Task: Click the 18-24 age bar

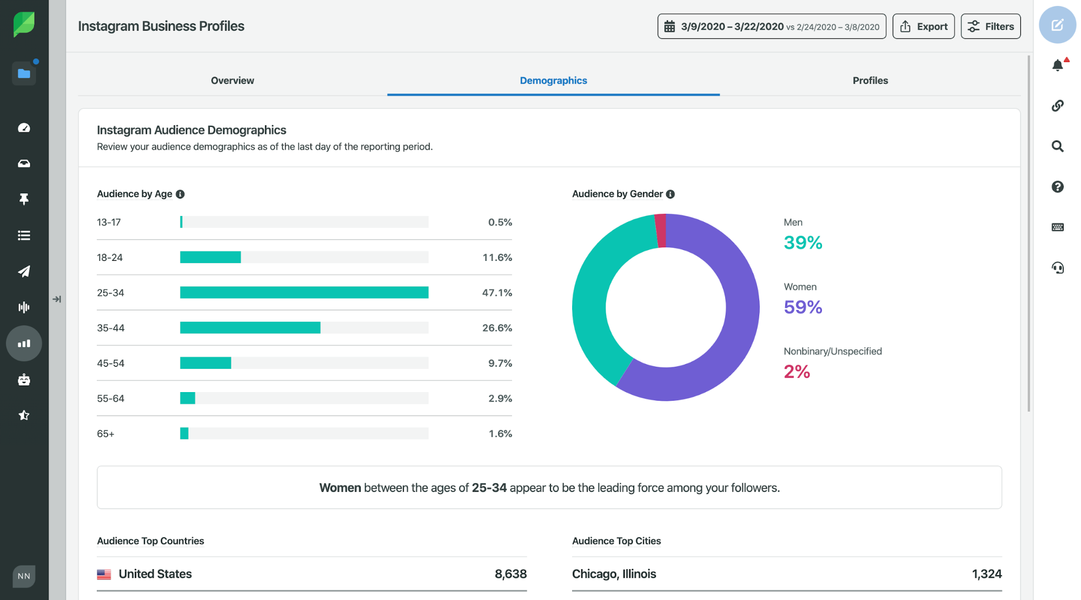Action: click(x=210, y=258)
